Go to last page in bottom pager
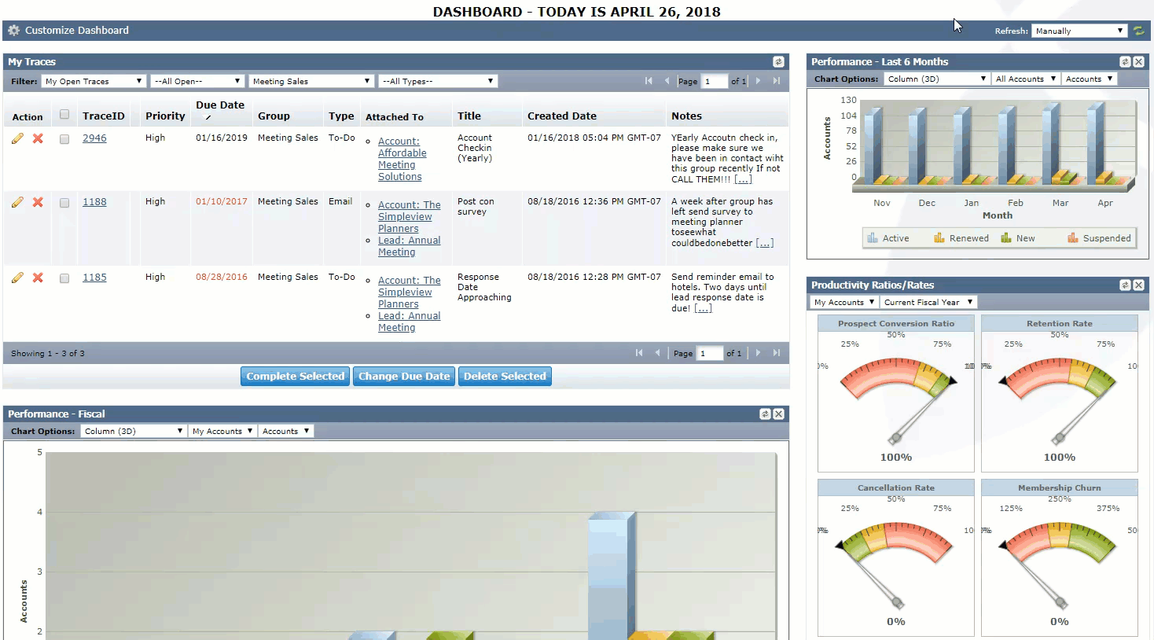Image resolution: width=1154 pixels, height=640 pixels. pyautogui.click(x=777, y=353)
